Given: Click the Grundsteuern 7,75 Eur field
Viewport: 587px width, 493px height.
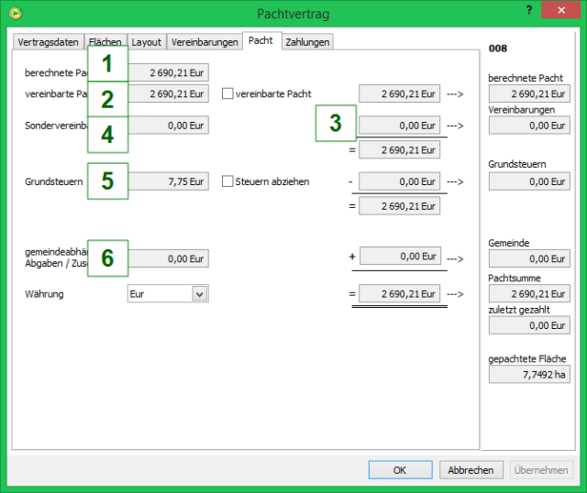Looking at the screenshot, I should pos(168,181).
